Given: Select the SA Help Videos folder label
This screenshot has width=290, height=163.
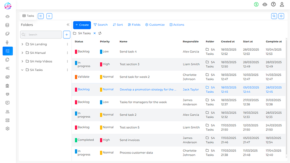Looking at the screenshot, I should [41, 61].
